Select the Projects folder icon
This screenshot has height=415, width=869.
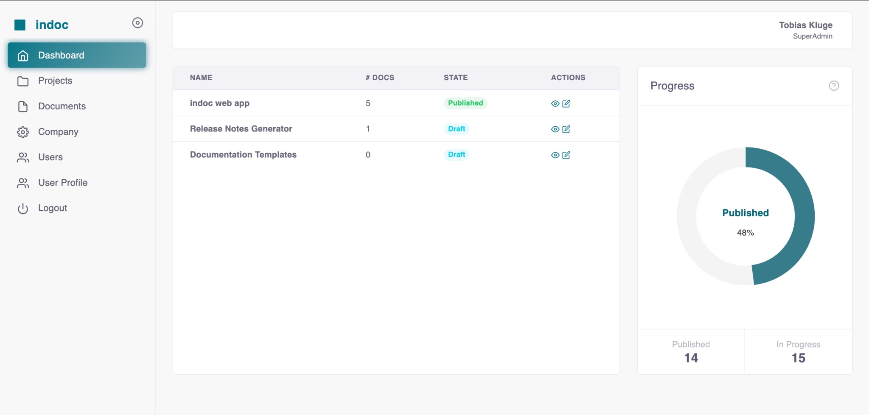pyautogui.click(x=23, y=81)
